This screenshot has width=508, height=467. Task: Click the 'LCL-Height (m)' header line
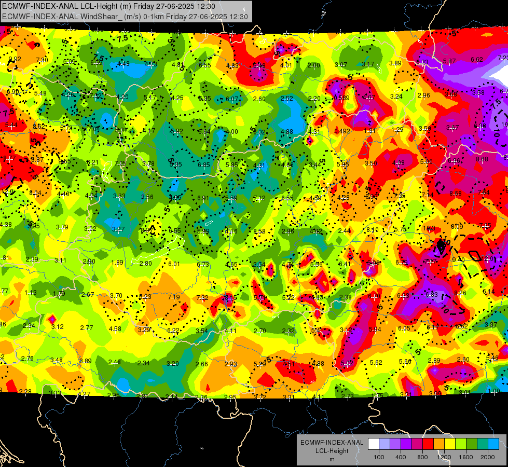coord(108,6)
